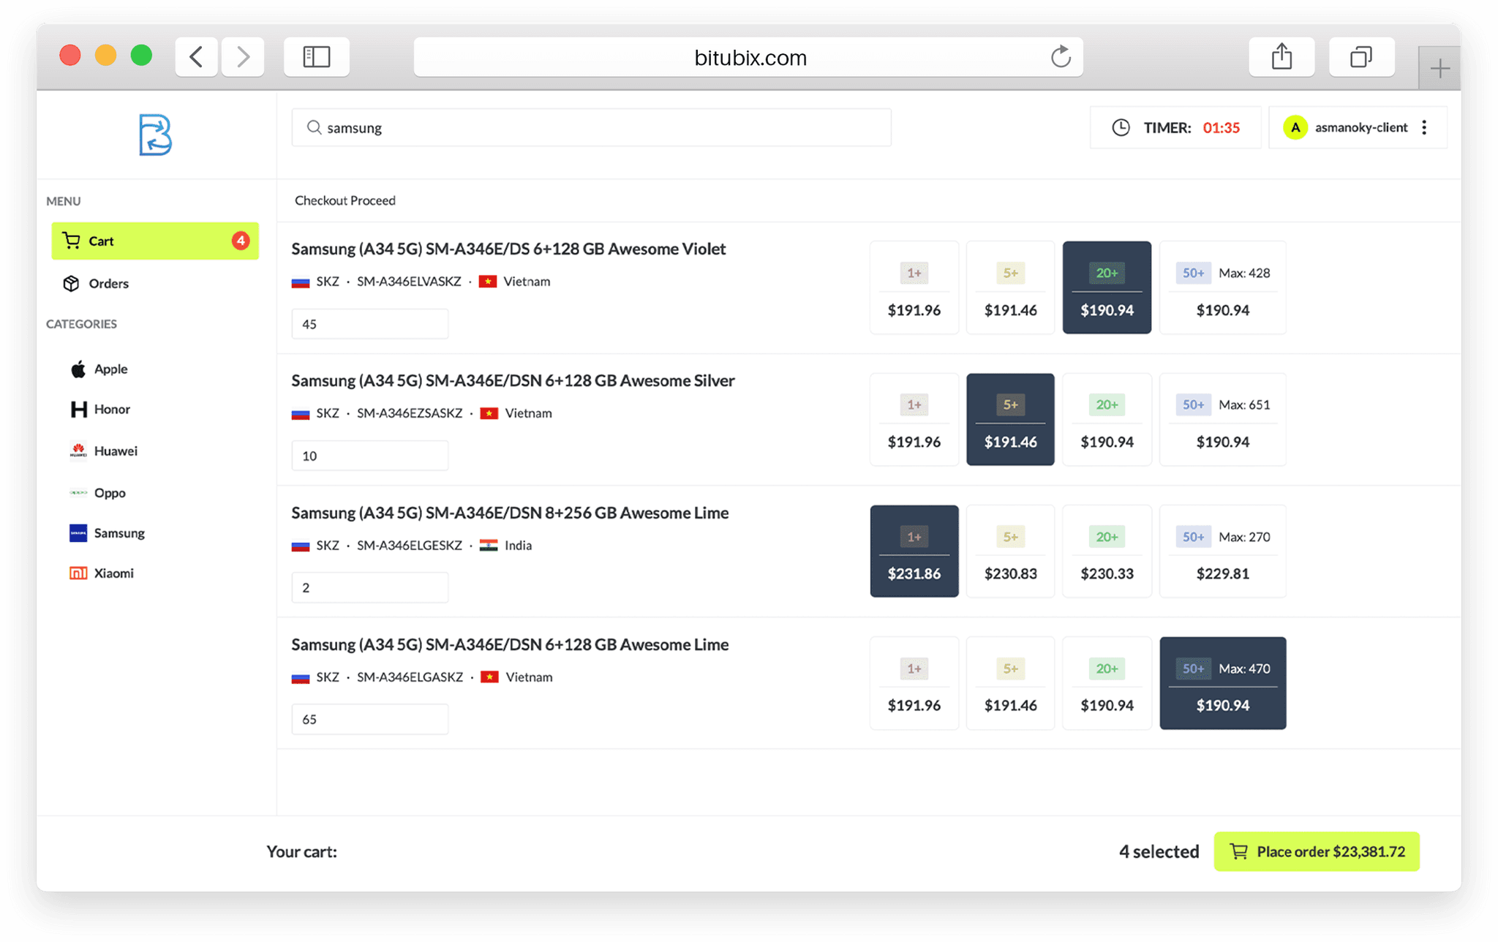The width and height of the screenshot is (1498, 942).
Task: Open Samsung A34 6+128 GB Awesome Lime title
Action: pyautogui.click(x=510, y=644)
